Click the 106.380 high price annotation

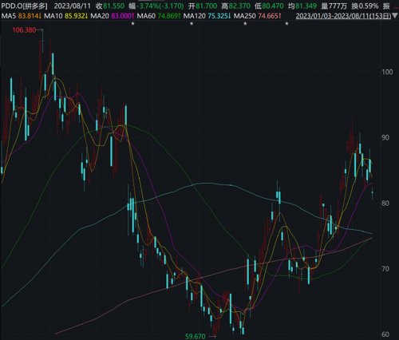click(x=24, y=30)
